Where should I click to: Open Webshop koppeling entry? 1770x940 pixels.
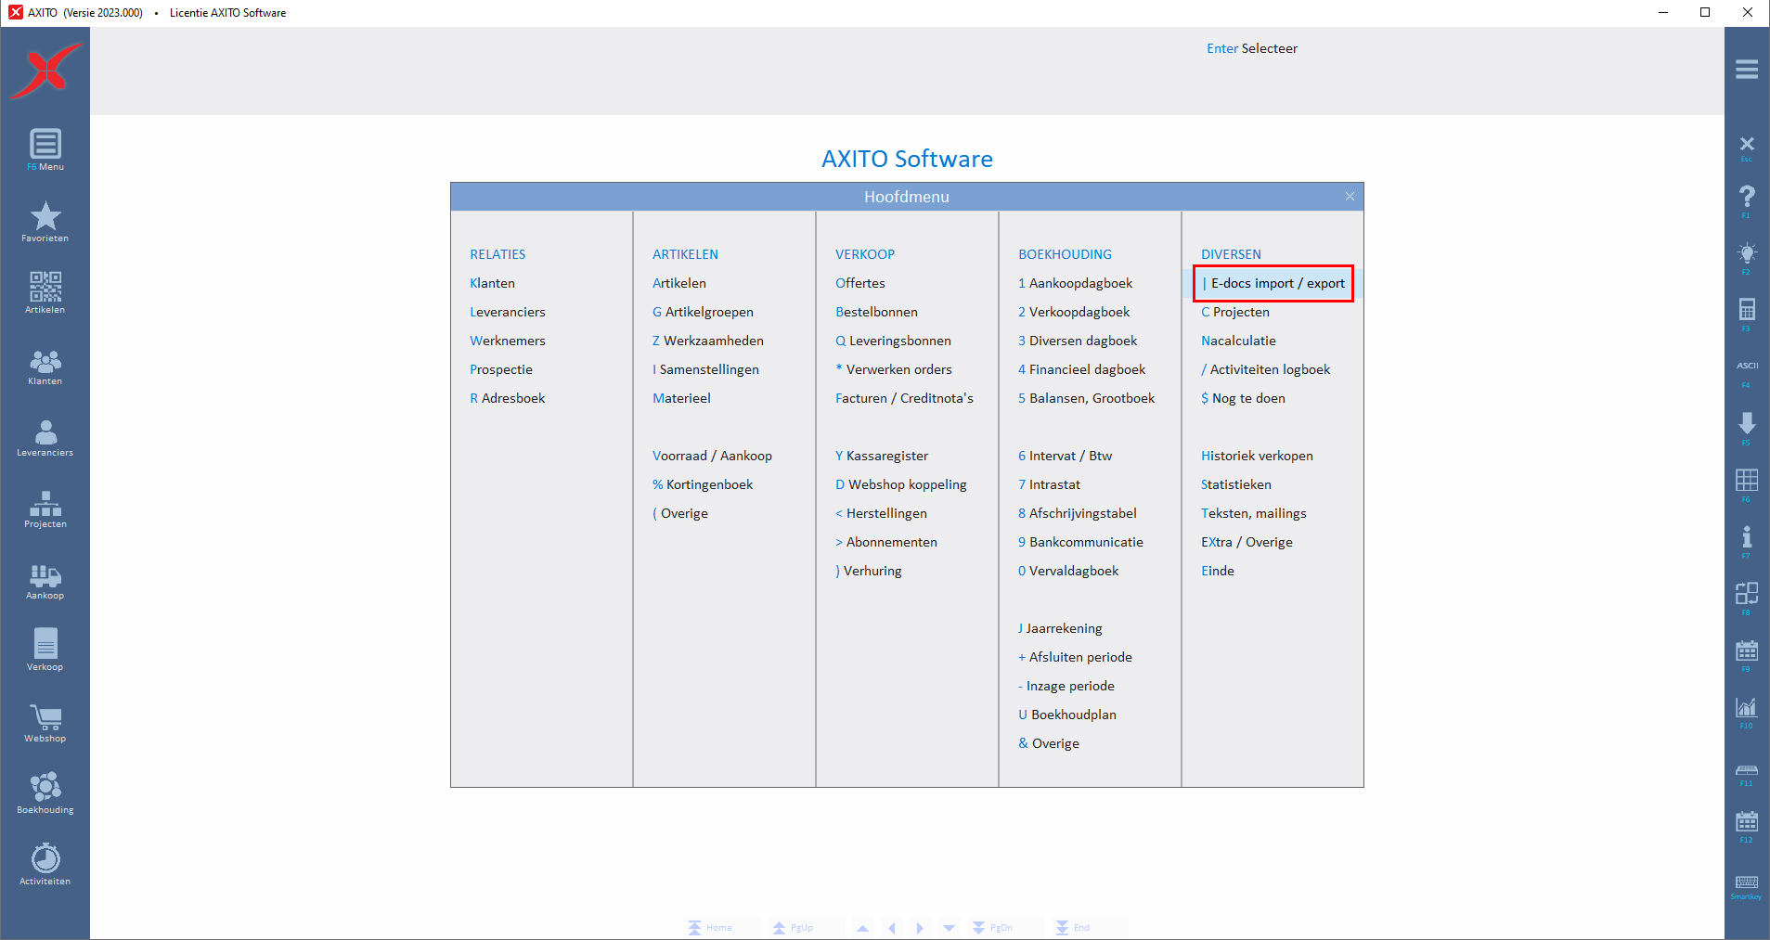pyautogui.click(x=900, y=484)
